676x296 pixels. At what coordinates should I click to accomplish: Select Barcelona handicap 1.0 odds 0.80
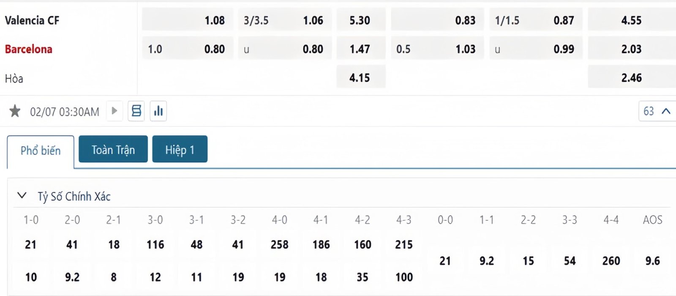click(188, 49)
